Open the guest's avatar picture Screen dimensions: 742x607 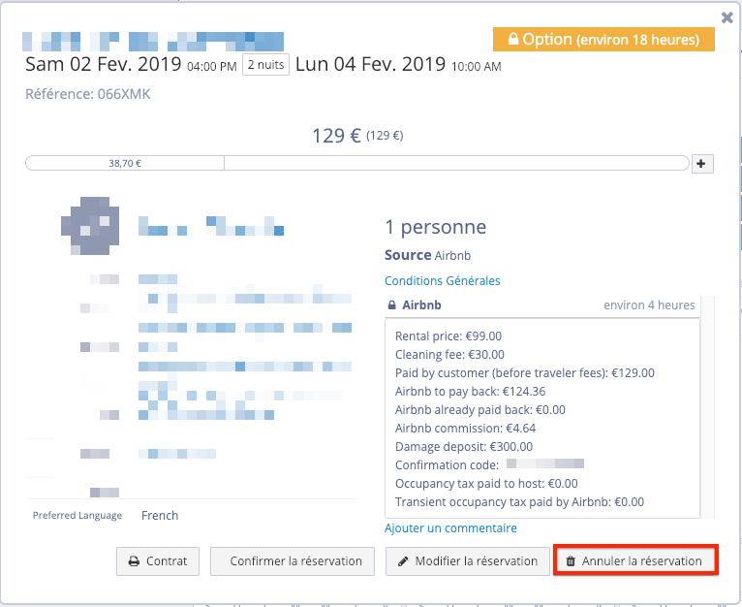(x=90, y=224)
